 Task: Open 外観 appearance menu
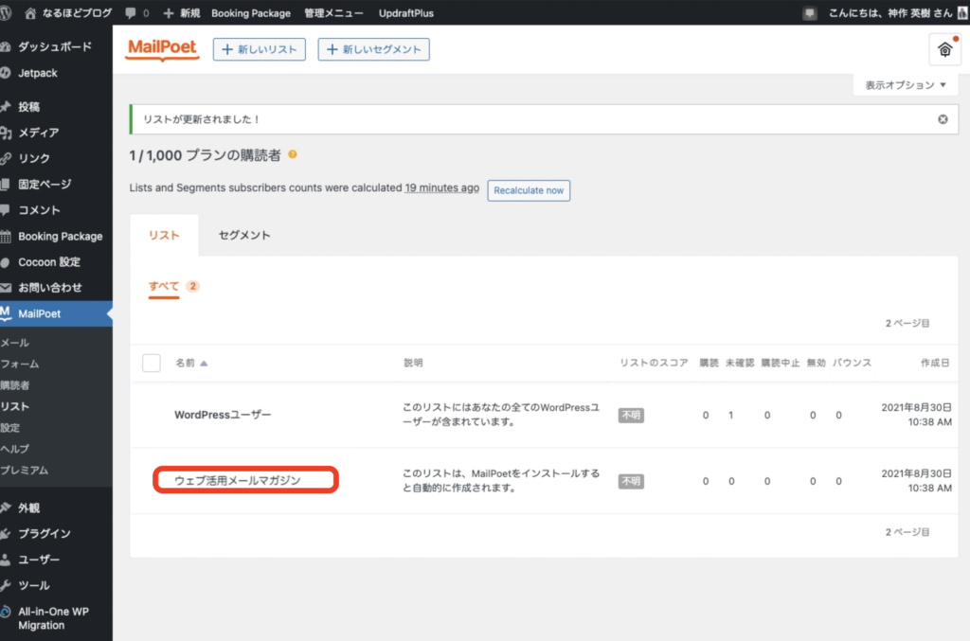pos(28,507)
